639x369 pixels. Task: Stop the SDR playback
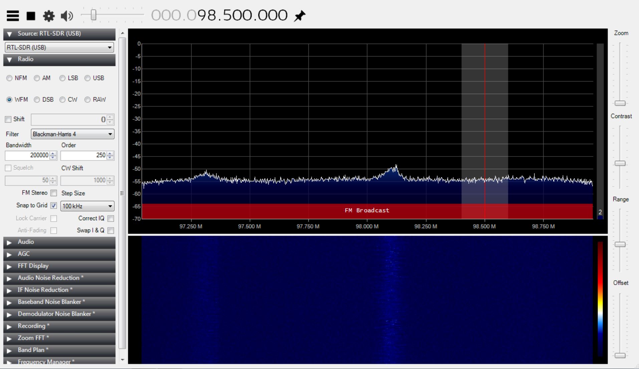(31, 15)
